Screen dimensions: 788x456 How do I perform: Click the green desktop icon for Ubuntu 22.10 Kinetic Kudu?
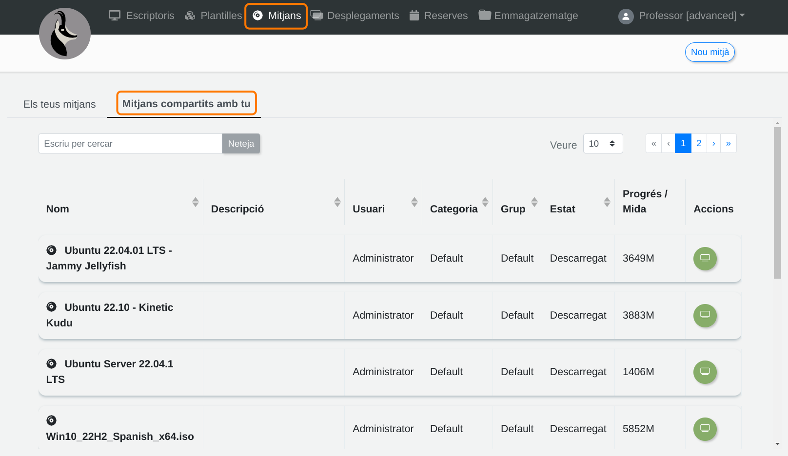point(705,315)
